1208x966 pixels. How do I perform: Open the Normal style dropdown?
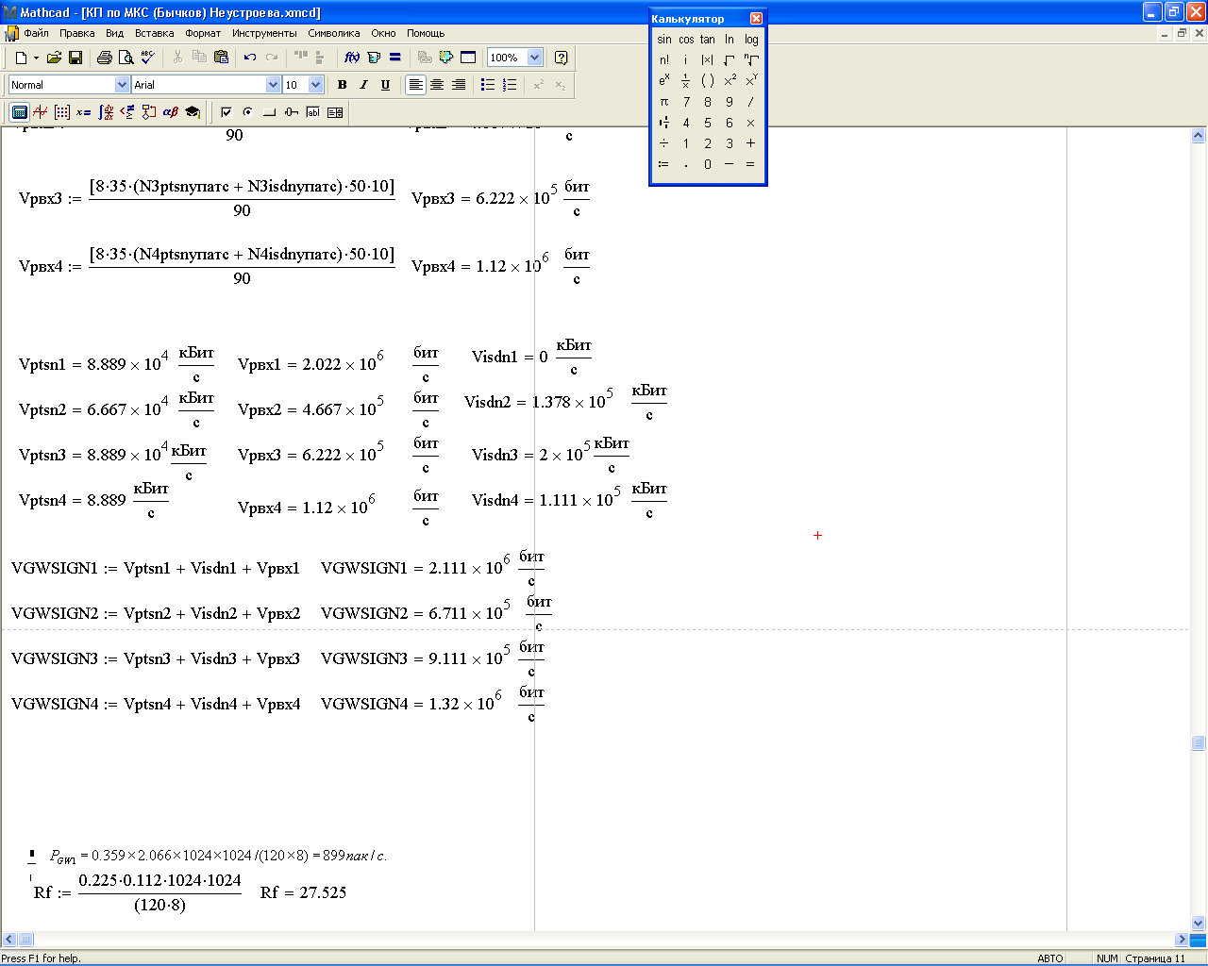(122, 85)
